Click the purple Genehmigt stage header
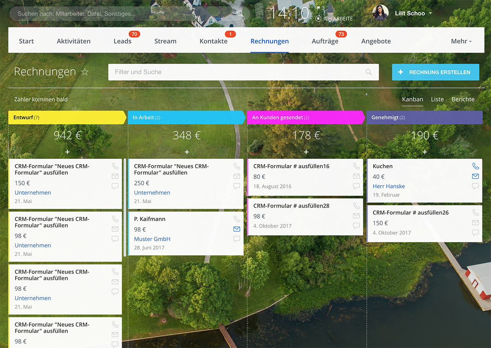The width and height of the screenshot is (491, 348). [425, 118]
